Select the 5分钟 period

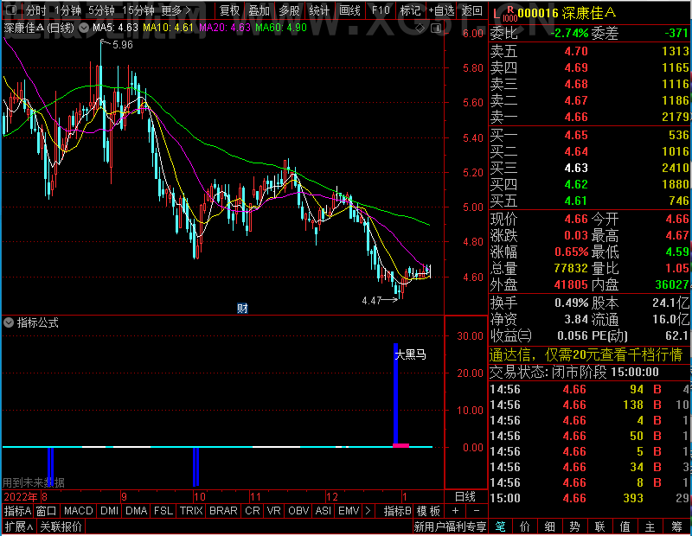(101, 10)
